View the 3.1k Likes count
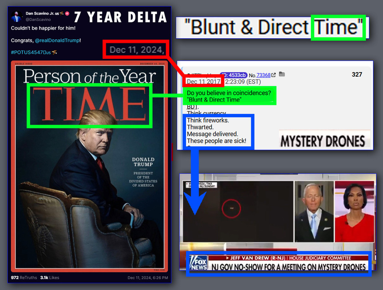Viewport: 383px width, 290px height. coord(50,278)
